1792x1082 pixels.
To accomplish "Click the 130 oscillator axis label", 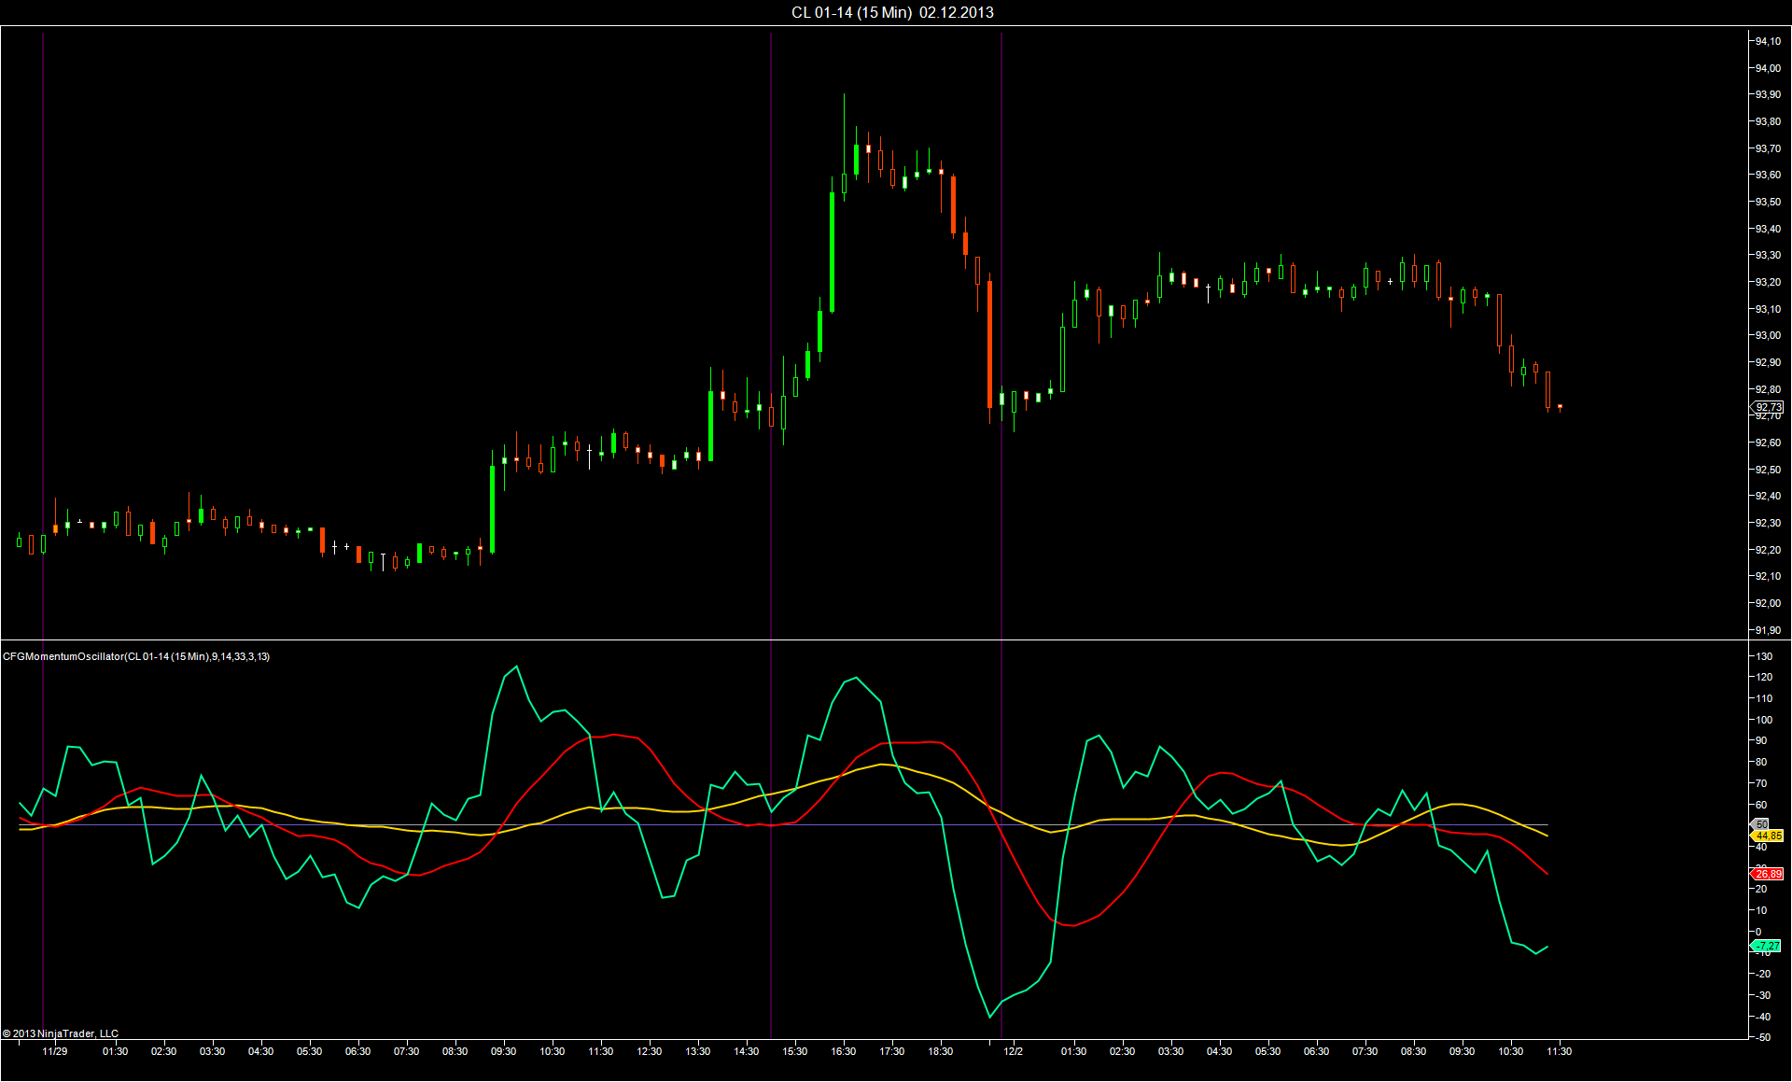I will [1764, 656].
